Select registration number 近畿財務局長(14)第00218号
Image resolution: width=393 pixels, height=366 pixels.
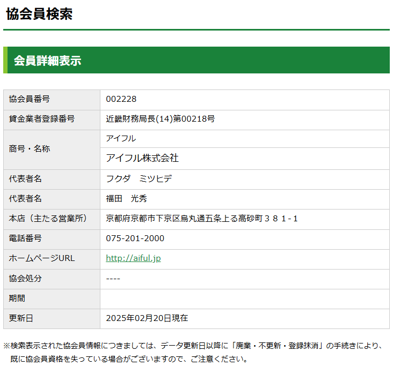tap(161, 119)
